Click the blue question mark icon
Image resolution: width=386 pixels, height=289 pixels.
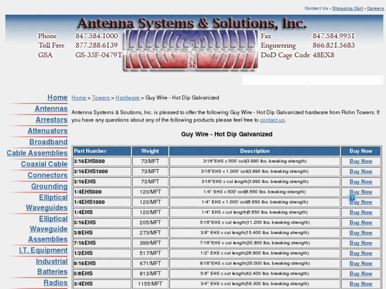[352, 197]
